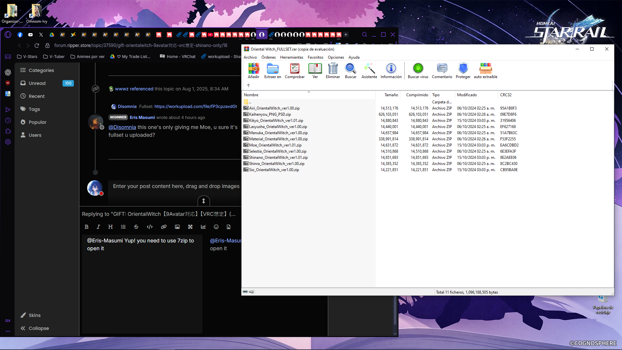
Task: Sort file list by Modificado column
Action: pyautogui.click(x=477, y=95)
